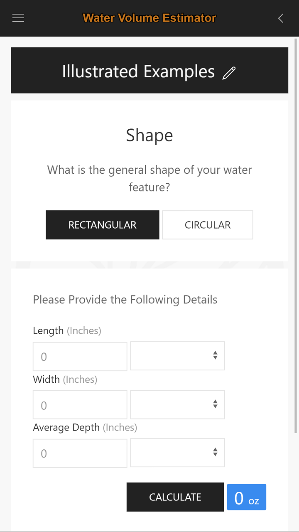The image size is (299, 532).
Task: Open the navigation hamburger menu
Action: (18, 18)
